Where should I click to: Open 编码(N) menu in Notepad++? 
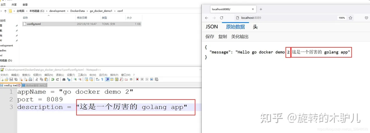pyautogui.click(x=49, y=75)
